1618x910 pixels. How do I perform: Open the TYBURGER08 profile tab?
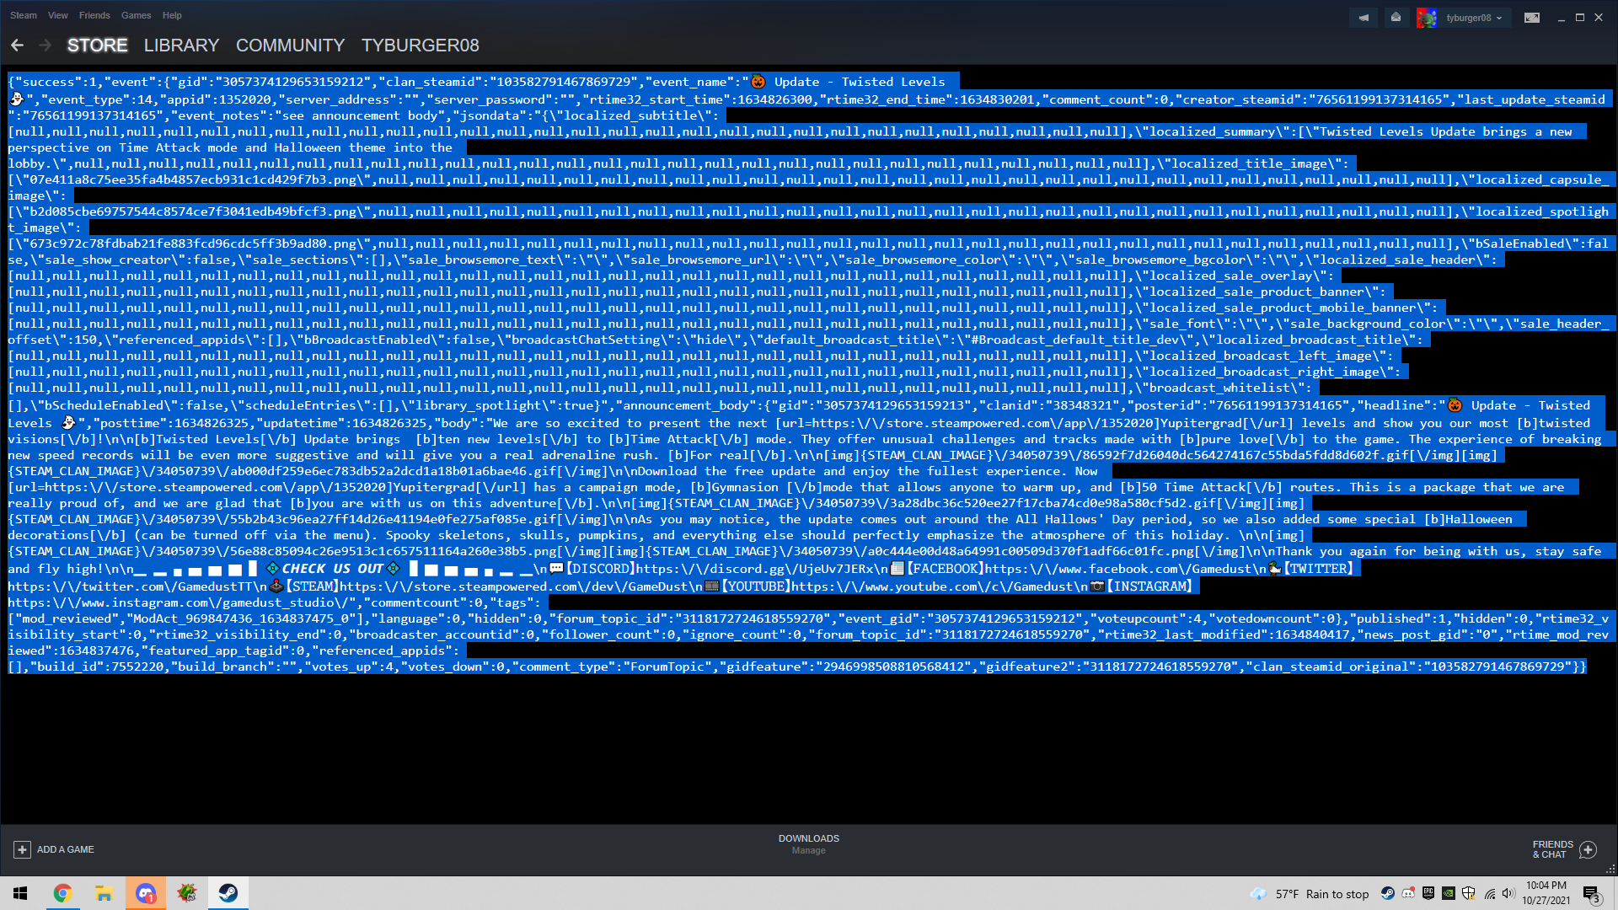click(420, 45)
